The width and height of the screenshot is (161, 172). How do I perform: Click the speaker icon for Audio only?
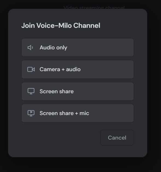click(30, 48)
